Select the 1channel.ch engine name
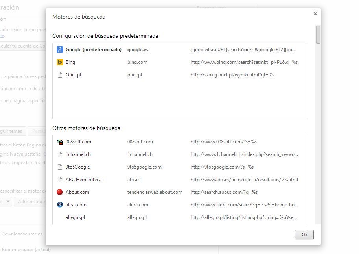The width and height of the screenshot is (359, 254). point(78,154)
